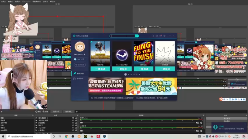Screen dimensions: 248x139
Task: Click the diamond VIP membership icon
Action: click(x=75, y=59)
